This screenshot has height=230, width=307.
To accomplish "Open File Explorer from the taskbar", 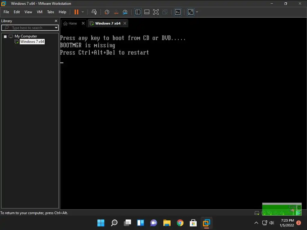I will click(x=167, y=223).
